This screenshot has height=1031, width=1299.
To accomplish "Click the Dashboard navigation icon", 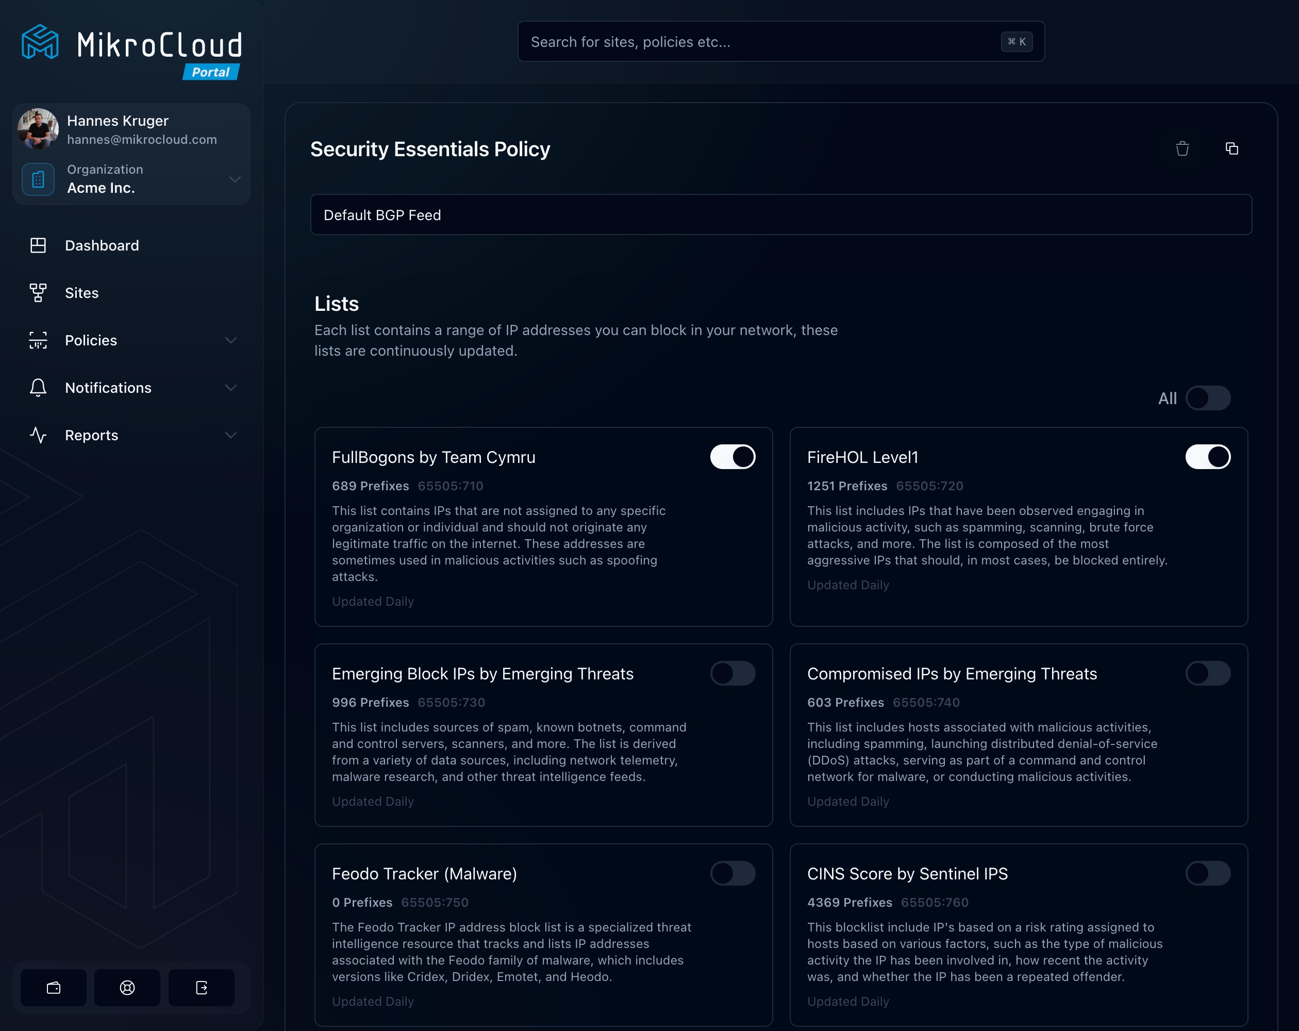I will [x=37, y=244].
